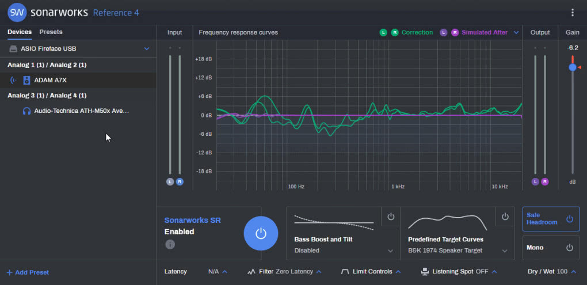Click the 1 kHz axis label
The width and height of the screenshot is (587, 285).
[398, 187]
